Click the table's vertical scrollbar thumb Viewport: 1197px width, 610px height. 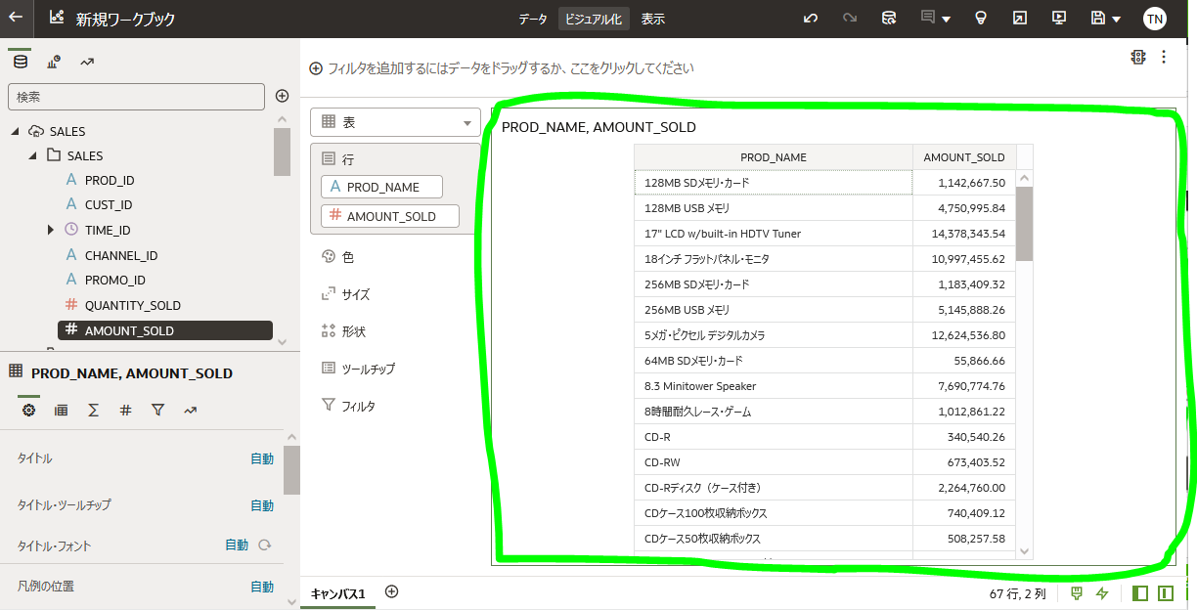coord(1024,223)
